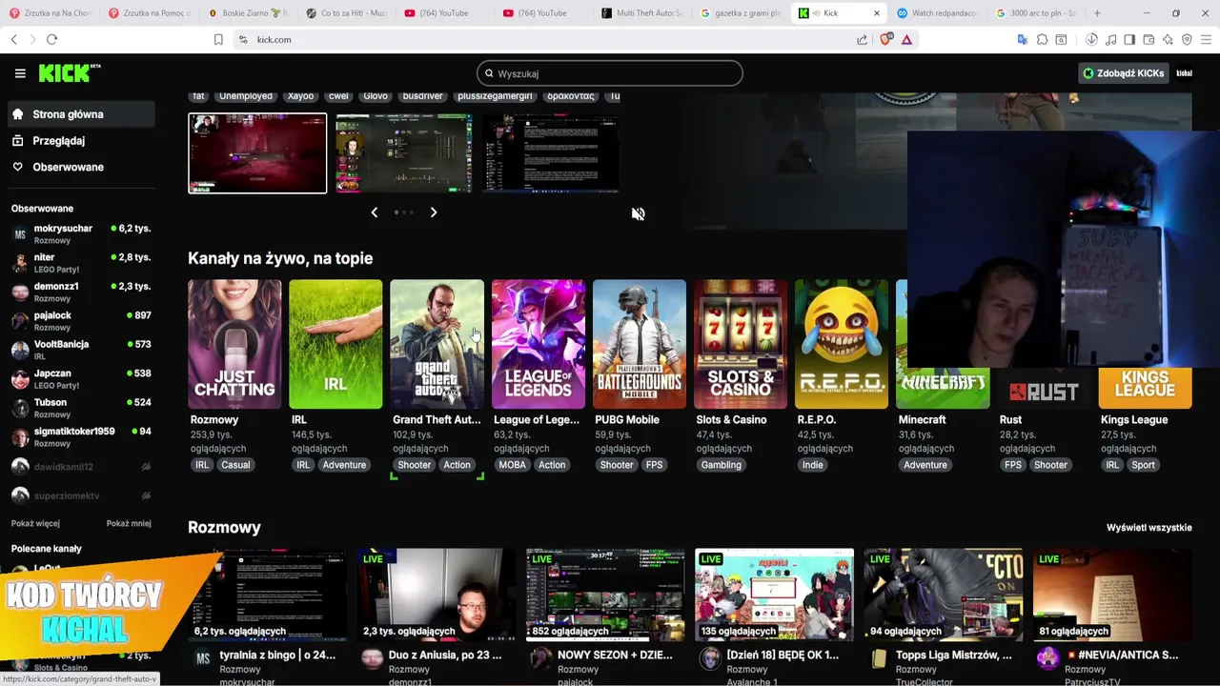Open followed channel Tubson
The width and height of the screenshot is (1220, 686).
[x=80, y=408]
